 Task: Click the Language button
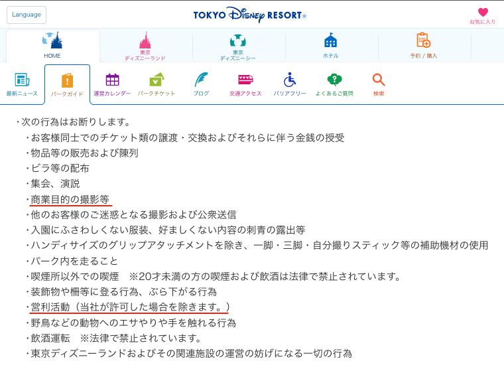coord(27,15)
